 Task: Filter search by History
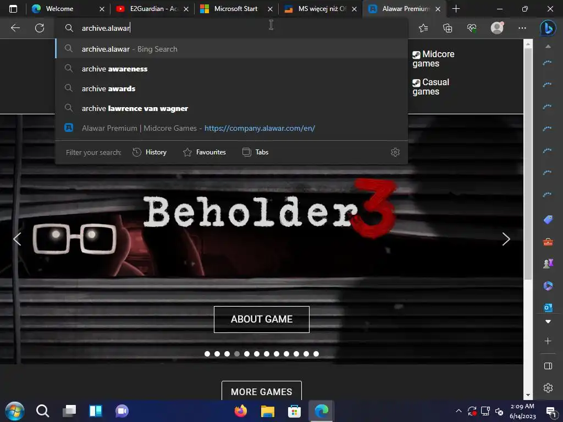pyautogui.click(x=150, y=152)
